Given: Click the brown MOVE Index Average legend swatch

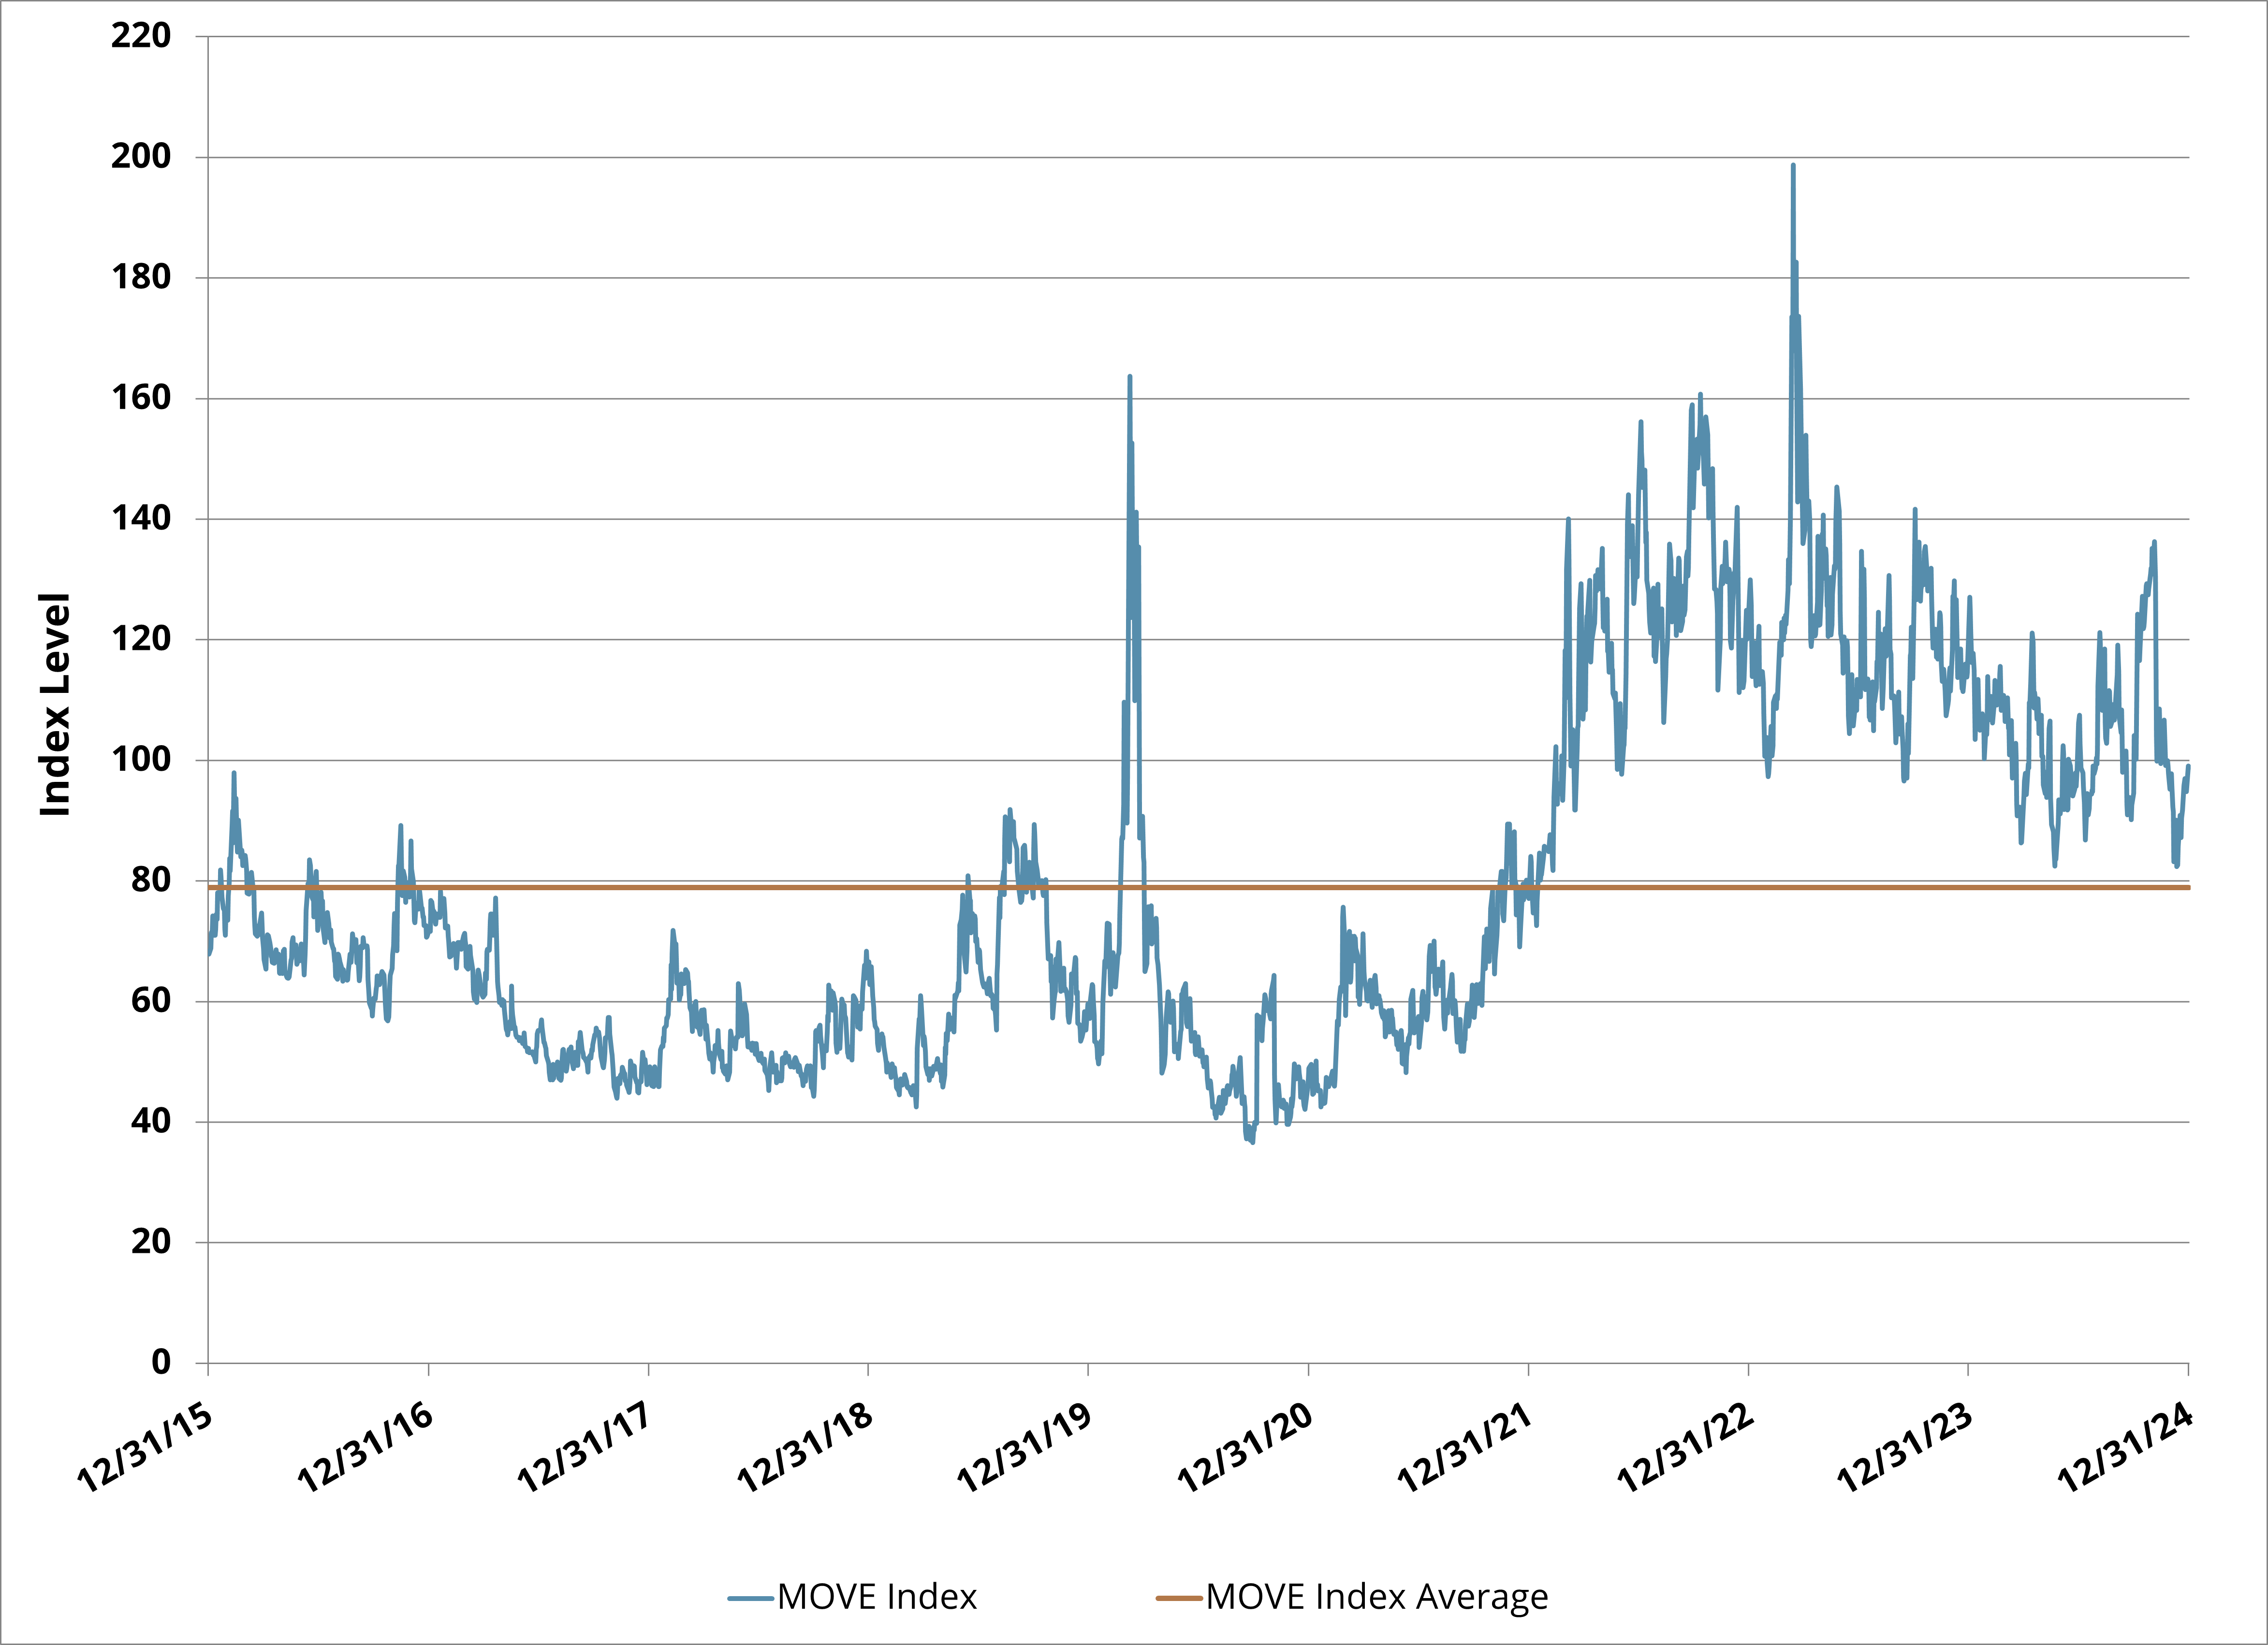Looking at the screenshot, I should pyautogui.click(x=1179, y=1598).
